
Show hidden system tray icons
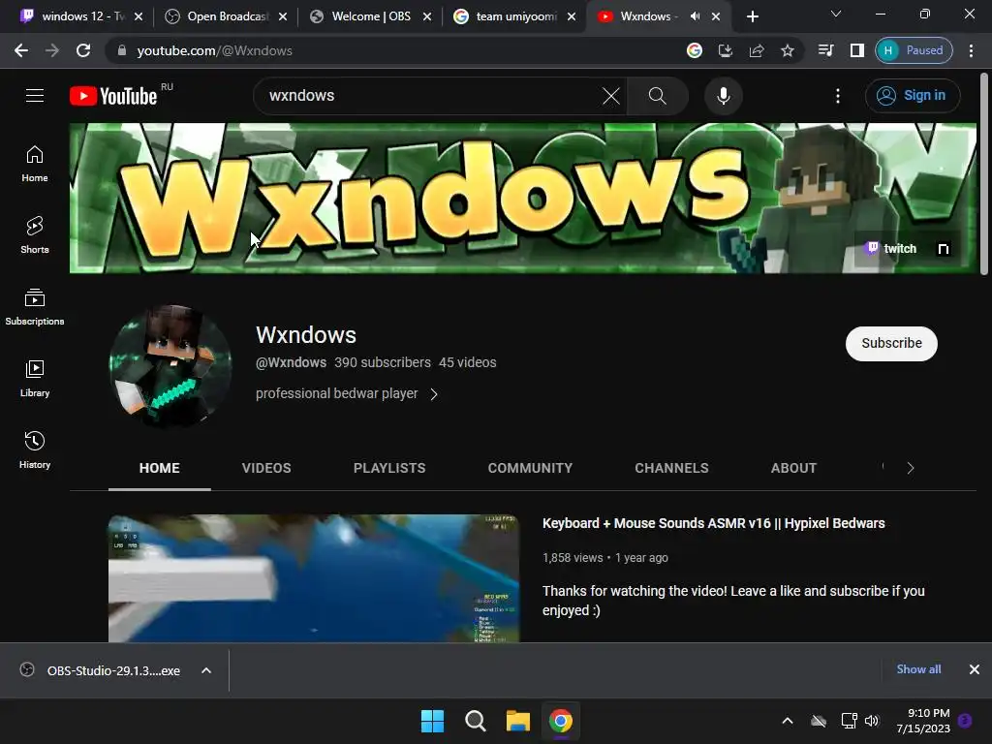tap(788, 721)
